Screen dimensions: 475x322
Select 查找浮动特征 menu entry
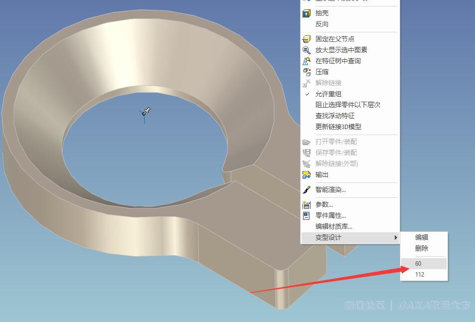(334, 116)
